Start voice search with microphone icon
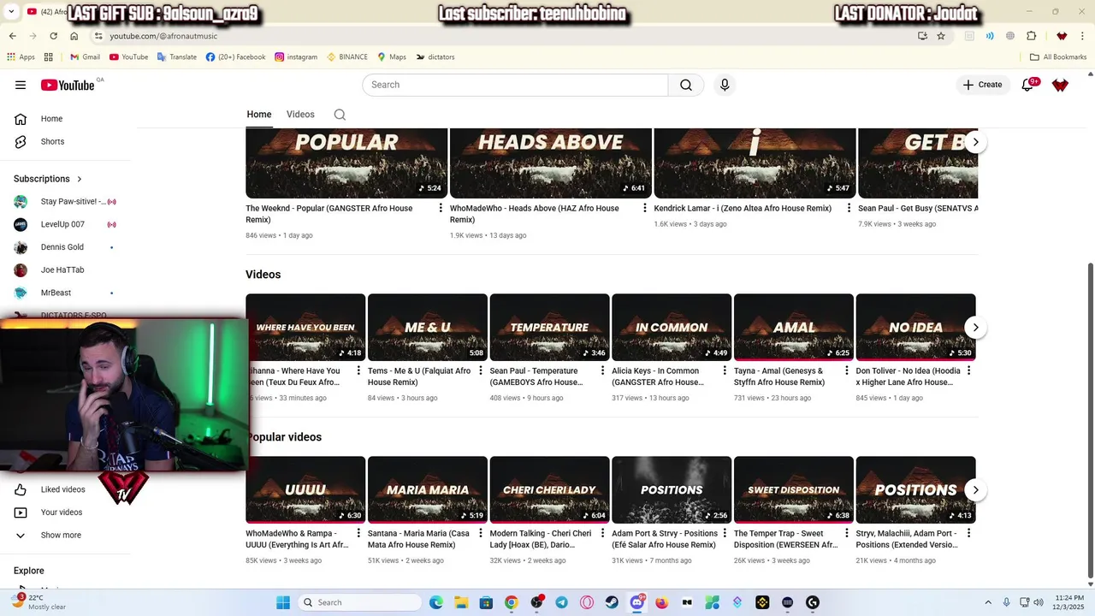1095x616 pixels. click(x=725, y=85)
